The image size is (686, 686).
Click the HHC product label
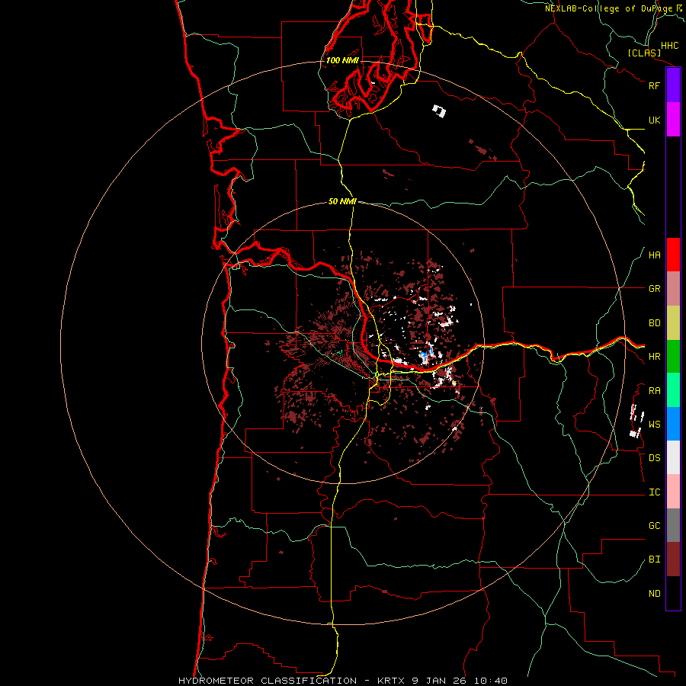pyautogui.click(x=669, y=46)
